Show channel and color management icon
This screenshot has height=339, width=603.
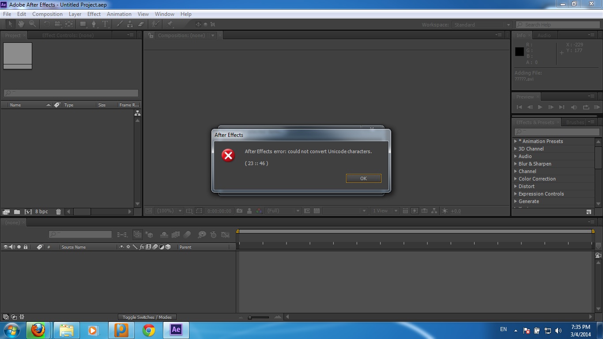point(259,211)
